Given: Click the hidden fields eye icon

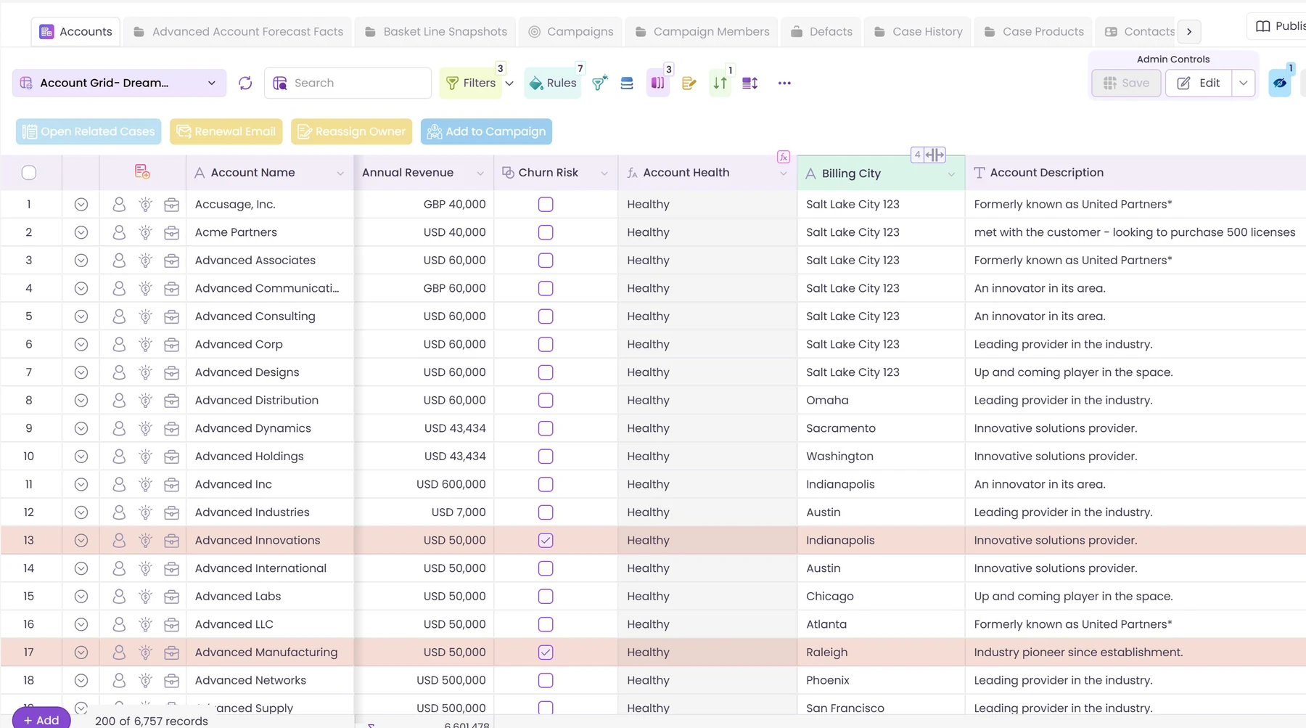Looking at the screenshot, I should coord(1280,83).
